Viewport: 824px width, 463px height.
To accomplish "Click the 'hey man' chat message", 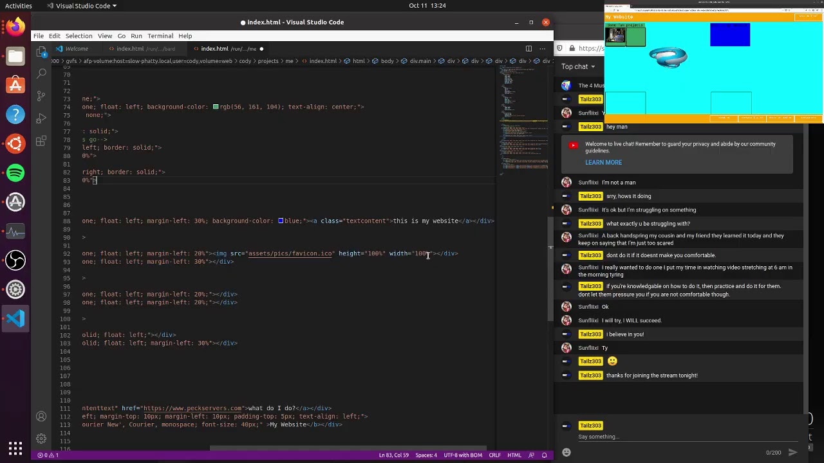I will pyautogui.click(x=617, y=127).
